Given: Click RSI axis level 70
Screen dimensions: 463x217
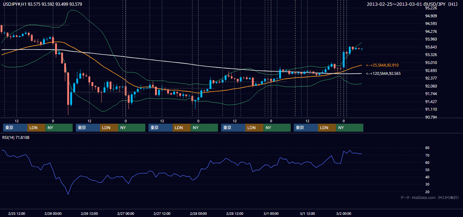Looking at the screenshot, I should coord(427,155).
